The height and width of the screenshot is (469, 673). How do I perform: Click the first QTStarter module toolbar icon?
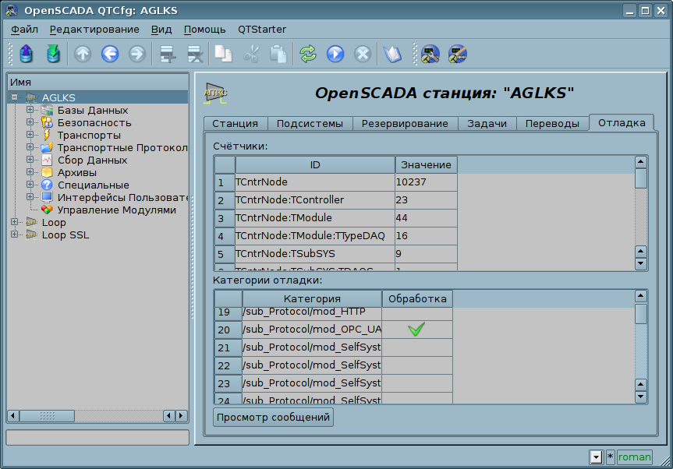coord(430,55)
